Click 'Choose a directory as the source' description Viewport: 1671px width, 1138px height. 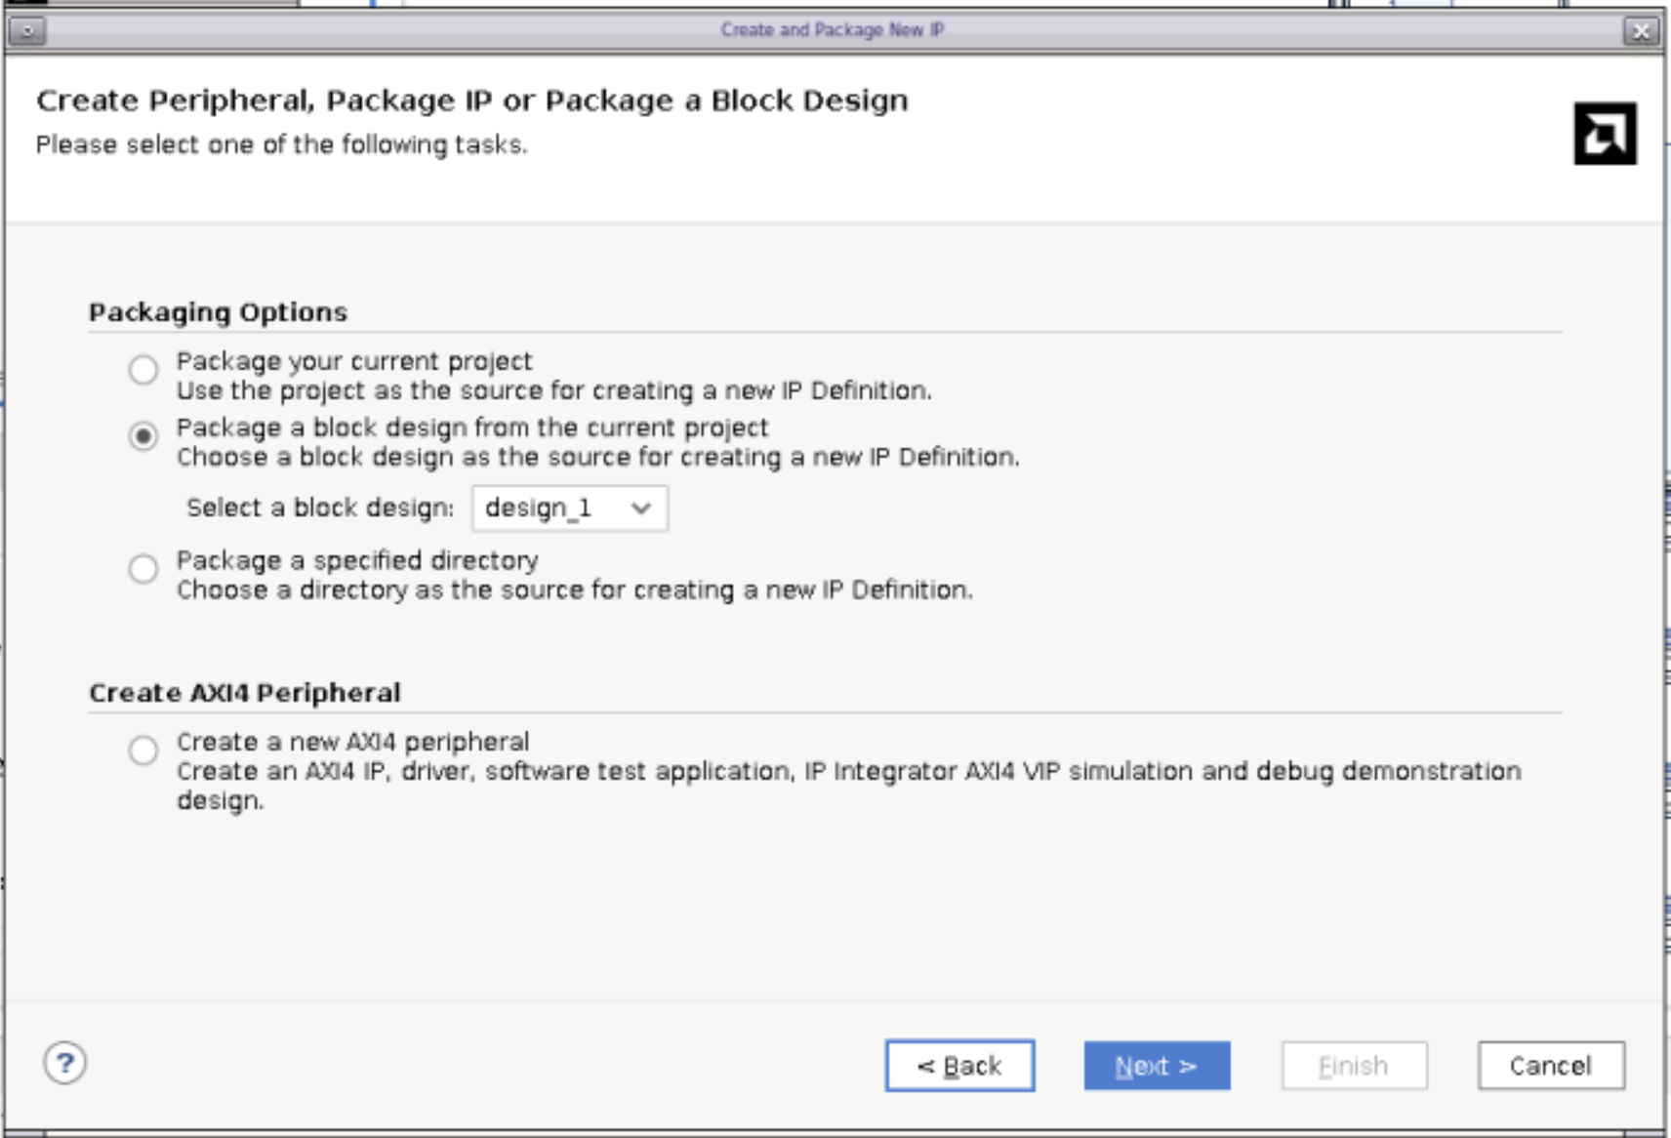574,590
